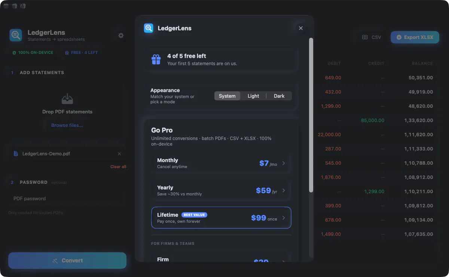Click the Credit column header

376,63
